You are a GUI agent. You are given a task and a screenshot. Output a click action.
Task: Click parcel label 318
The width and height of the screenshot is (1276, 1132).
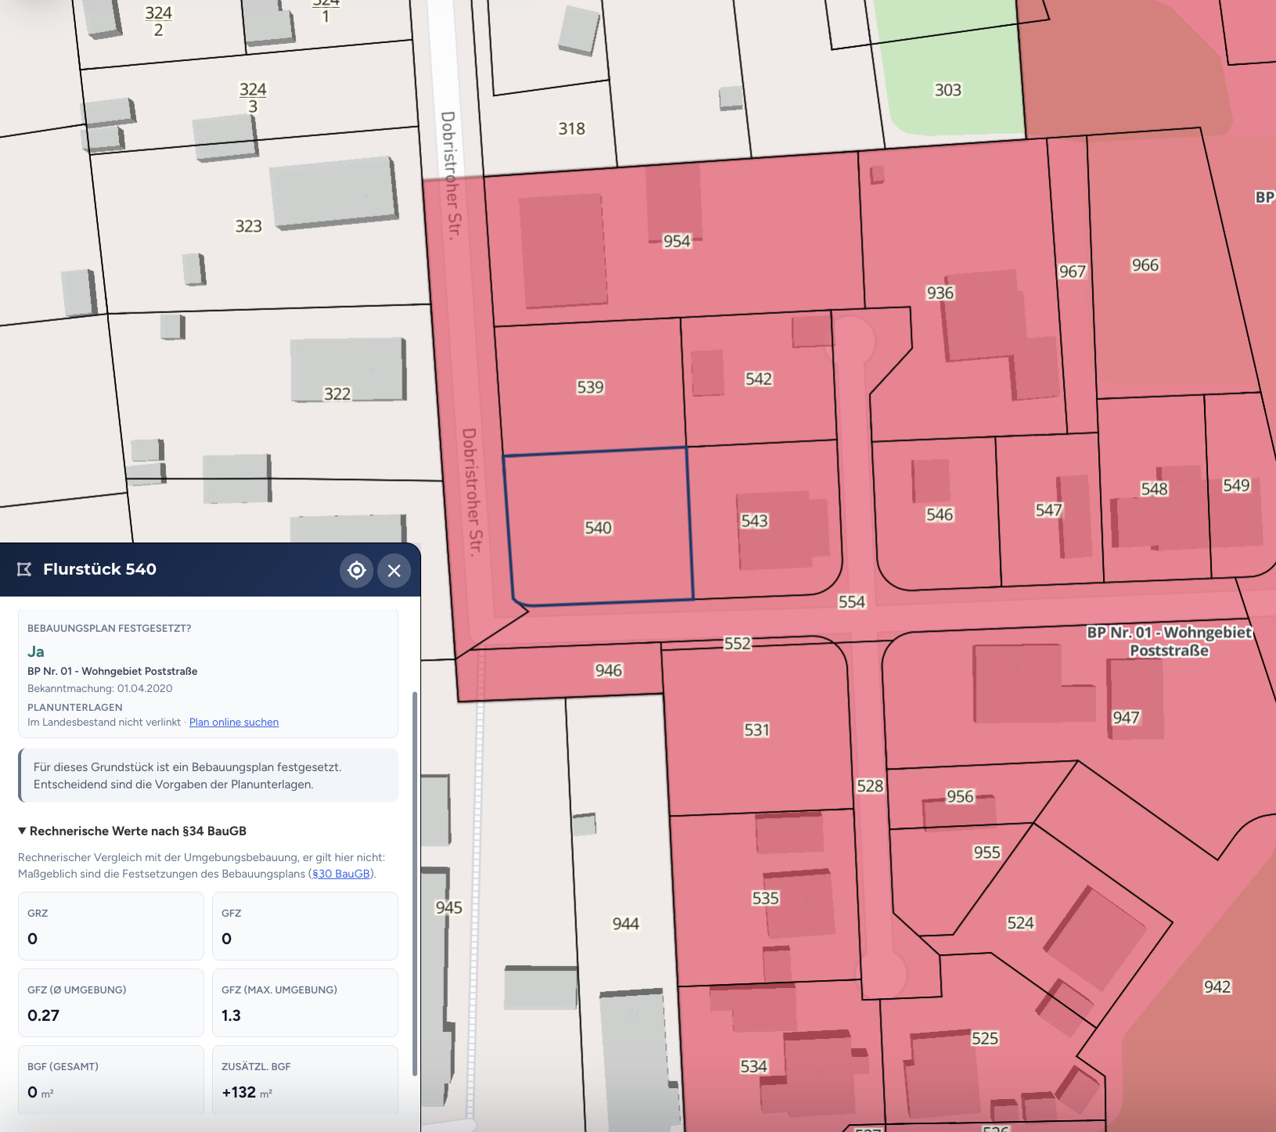(571, 128)
